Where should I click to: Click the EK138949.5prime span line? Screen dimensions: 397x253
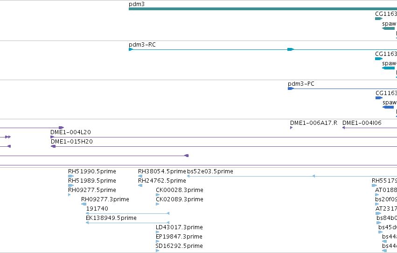128,223
